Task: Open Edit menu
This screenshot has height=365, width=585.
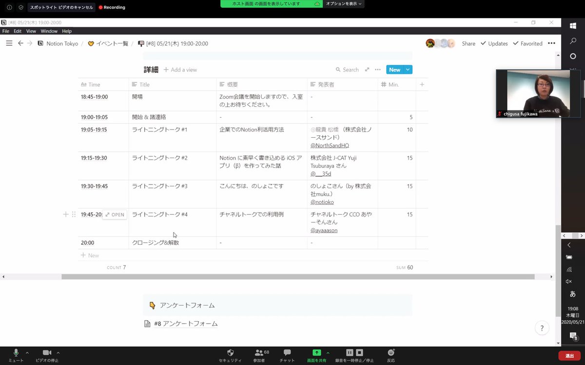Action: pos(18,31)
